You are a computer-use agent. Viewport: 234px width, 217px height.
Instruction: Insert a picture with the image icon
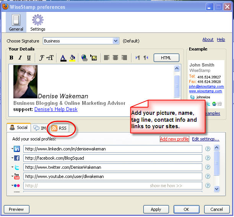(x=93, y=58)
